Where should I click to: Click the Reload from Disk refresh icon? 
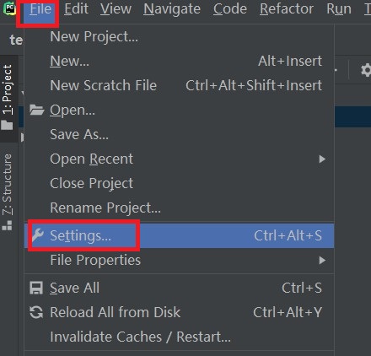(36, 312)
